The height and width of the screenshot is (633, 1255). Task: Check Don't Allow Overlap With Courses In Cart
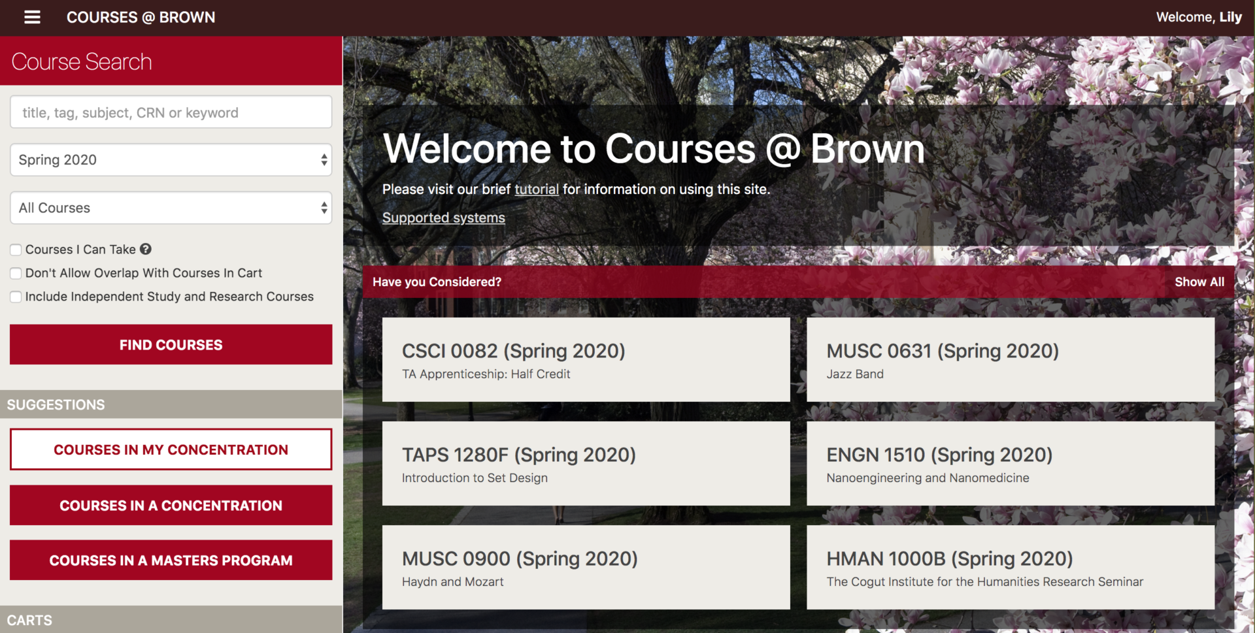[x=16, y=273]
